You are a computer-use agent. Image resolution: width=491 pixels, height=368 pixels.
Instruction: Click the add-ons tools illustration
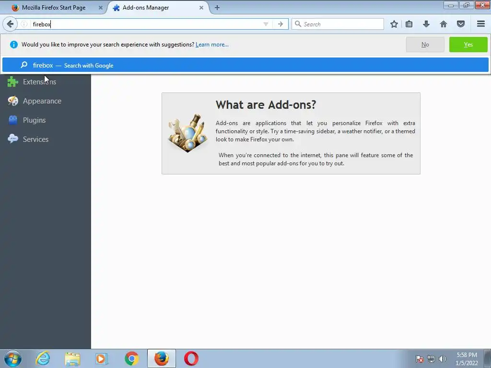click(x=187, y=133)
